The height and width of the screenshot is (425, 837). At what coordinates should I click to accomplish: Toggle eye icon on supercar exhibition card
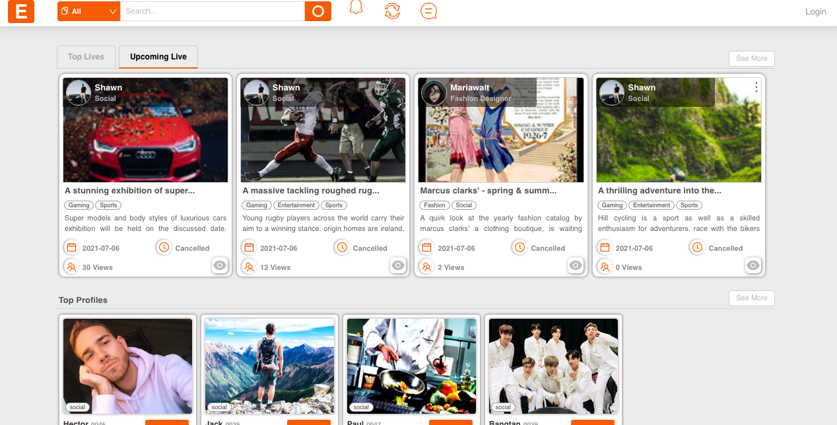220,265
